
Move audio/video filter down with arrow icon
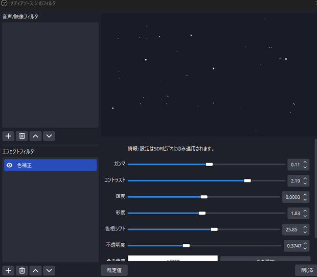tap(49, 136)
